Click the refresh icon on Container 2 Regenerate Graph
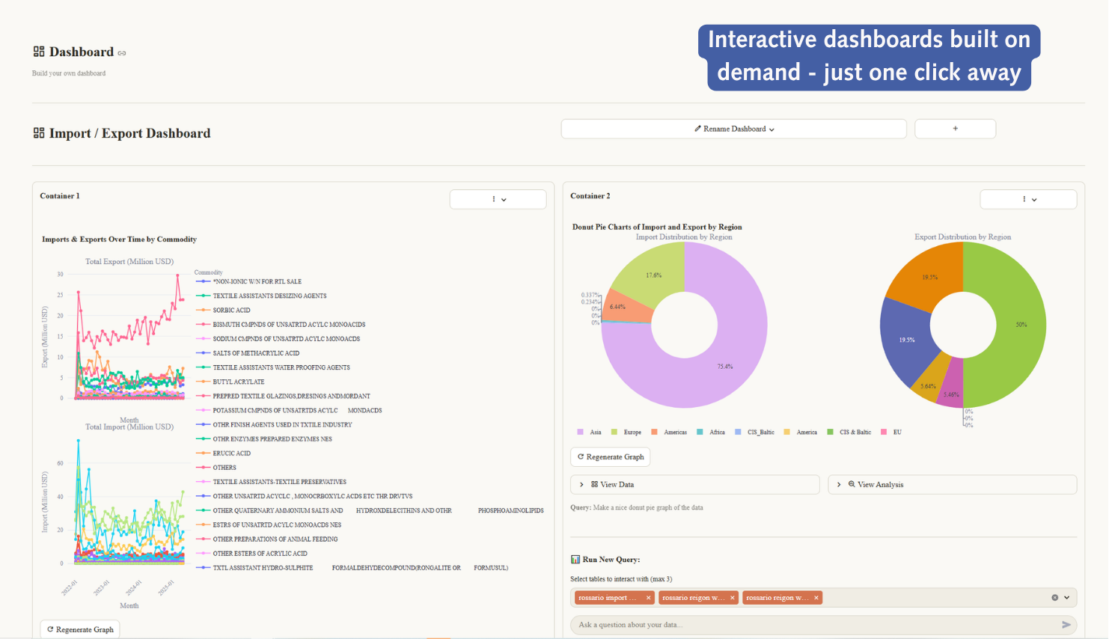 tap(581, 456)
